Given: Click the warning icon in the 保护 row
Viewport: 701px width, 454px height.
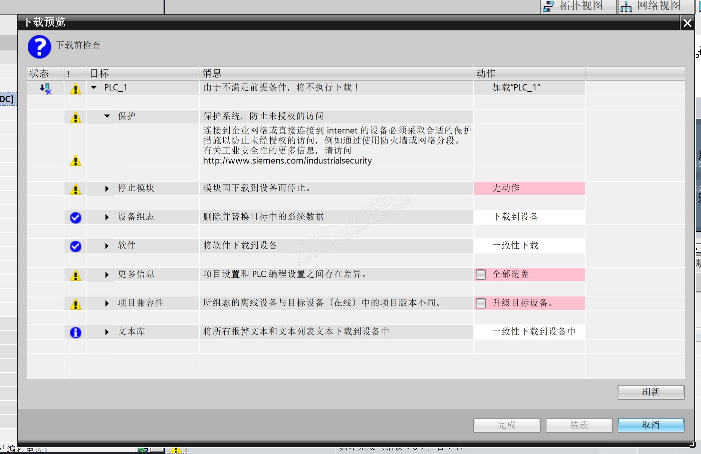Looking at the screenshot, I should [75, 117].
